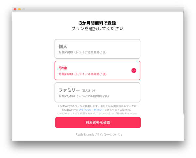Open the プライバシーポリシー link
Viewport: 196px width, 158px height.
tap(91, 110)
